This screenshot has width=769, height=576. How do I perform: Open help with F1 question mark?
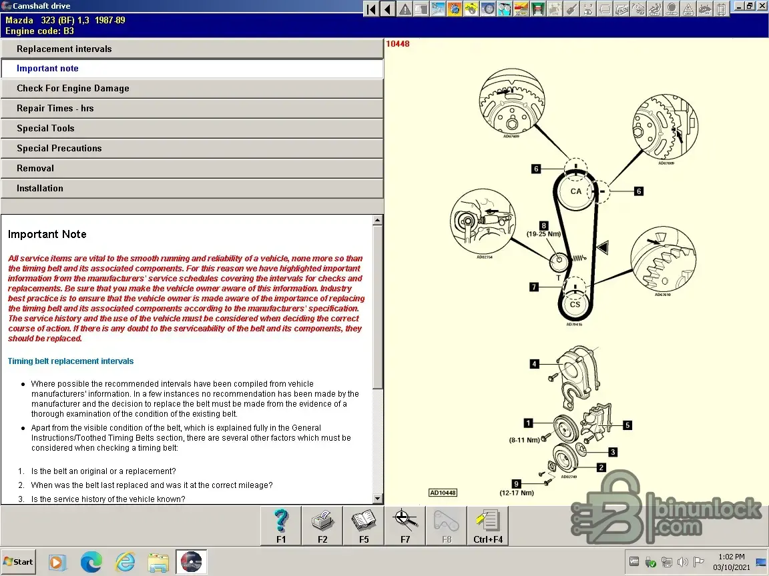pos(281,526)
